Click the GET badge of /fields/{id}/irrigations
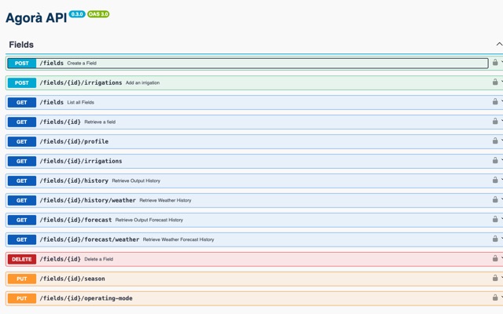The image size is (503, 314). [22, 161]
